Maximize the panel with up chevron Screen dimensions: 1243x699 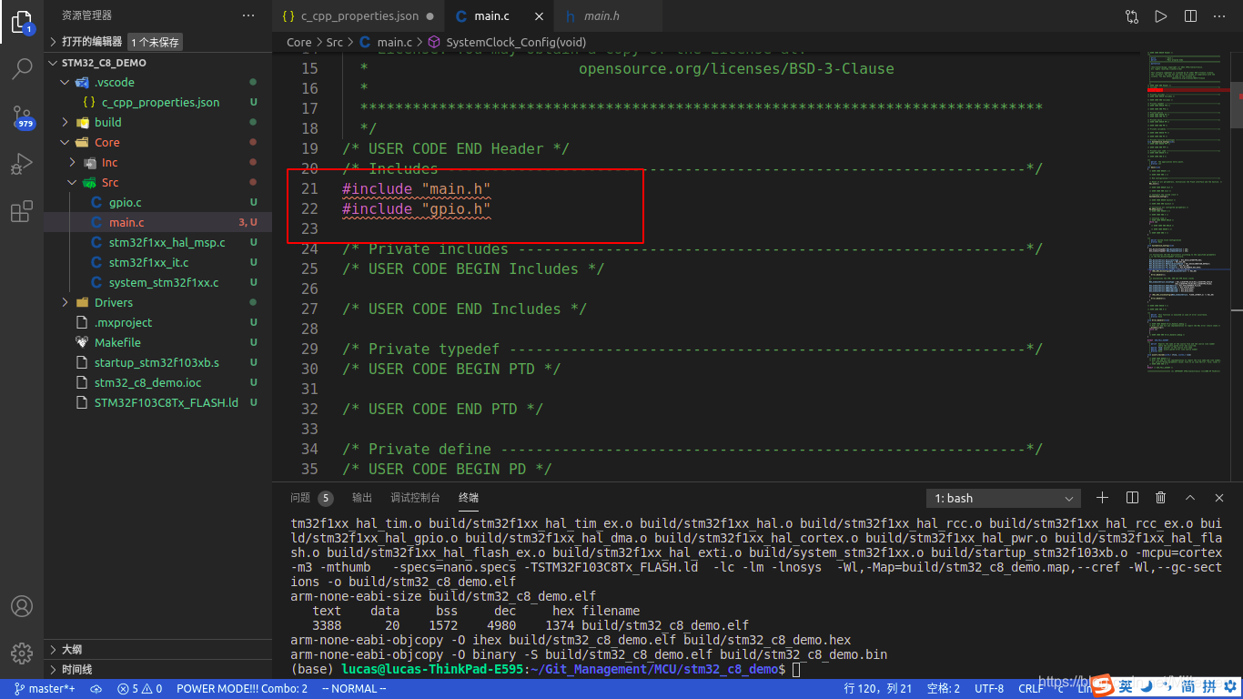1190,498
